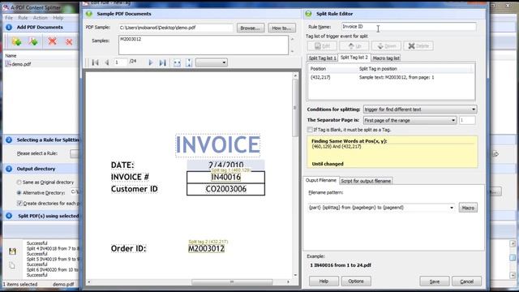
Task: Click the Samples text box
Action: click(x=204, y=45)
